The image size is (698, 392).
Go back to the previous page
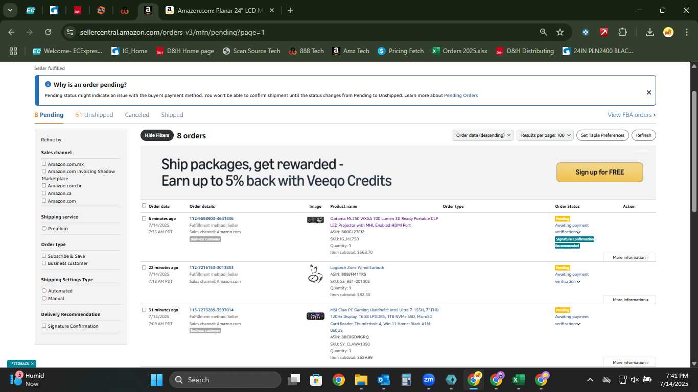click(11, 32)
